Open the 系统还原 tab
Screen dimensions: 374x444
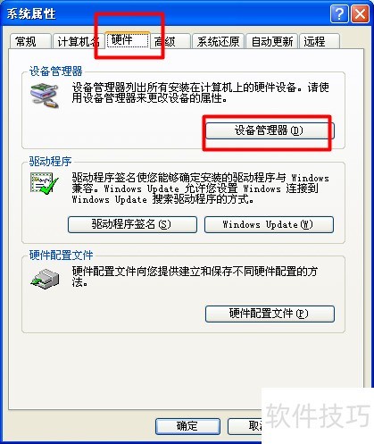[x=218, y=41]
